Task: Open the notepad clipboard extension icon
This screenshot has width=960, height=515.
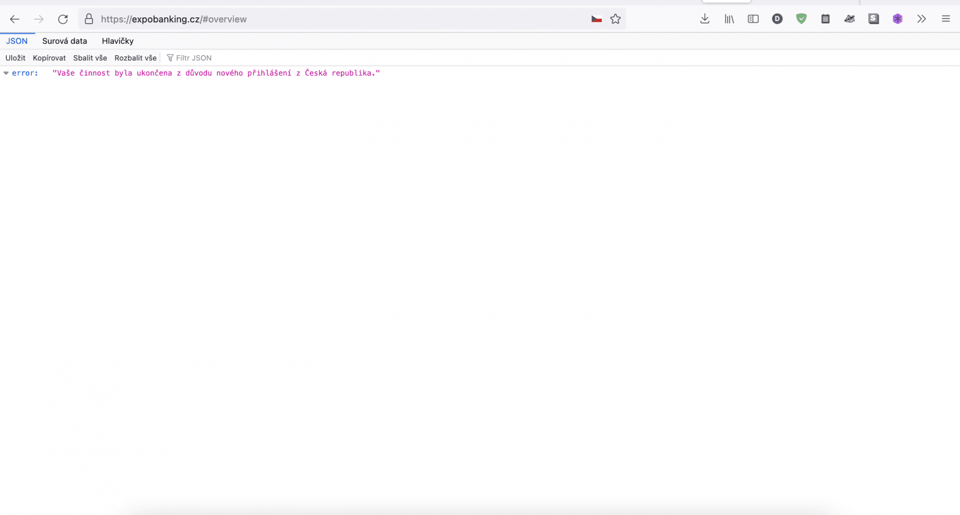Action: 826,19
